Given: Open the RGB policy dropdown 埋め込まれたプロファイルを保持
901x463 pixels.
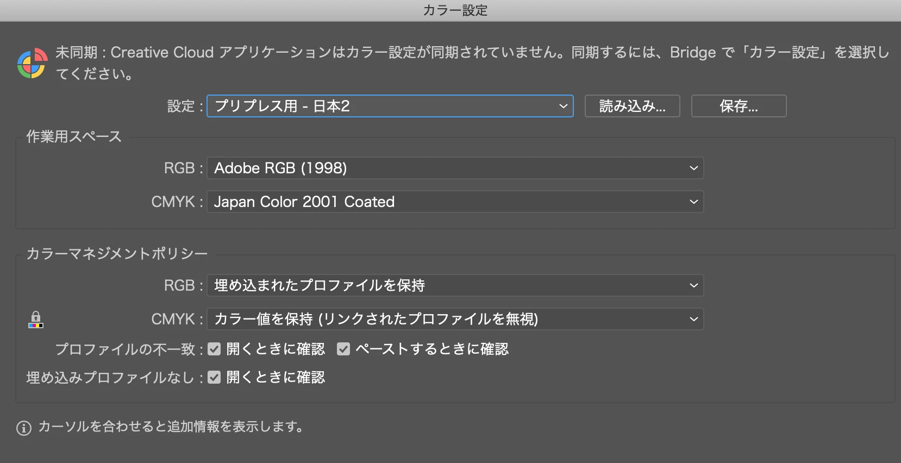Looking at the screenshot, I should click(455, 285).
